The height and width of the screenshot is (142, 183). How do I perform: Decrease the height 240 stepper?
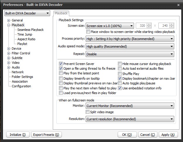coord(172,27)
